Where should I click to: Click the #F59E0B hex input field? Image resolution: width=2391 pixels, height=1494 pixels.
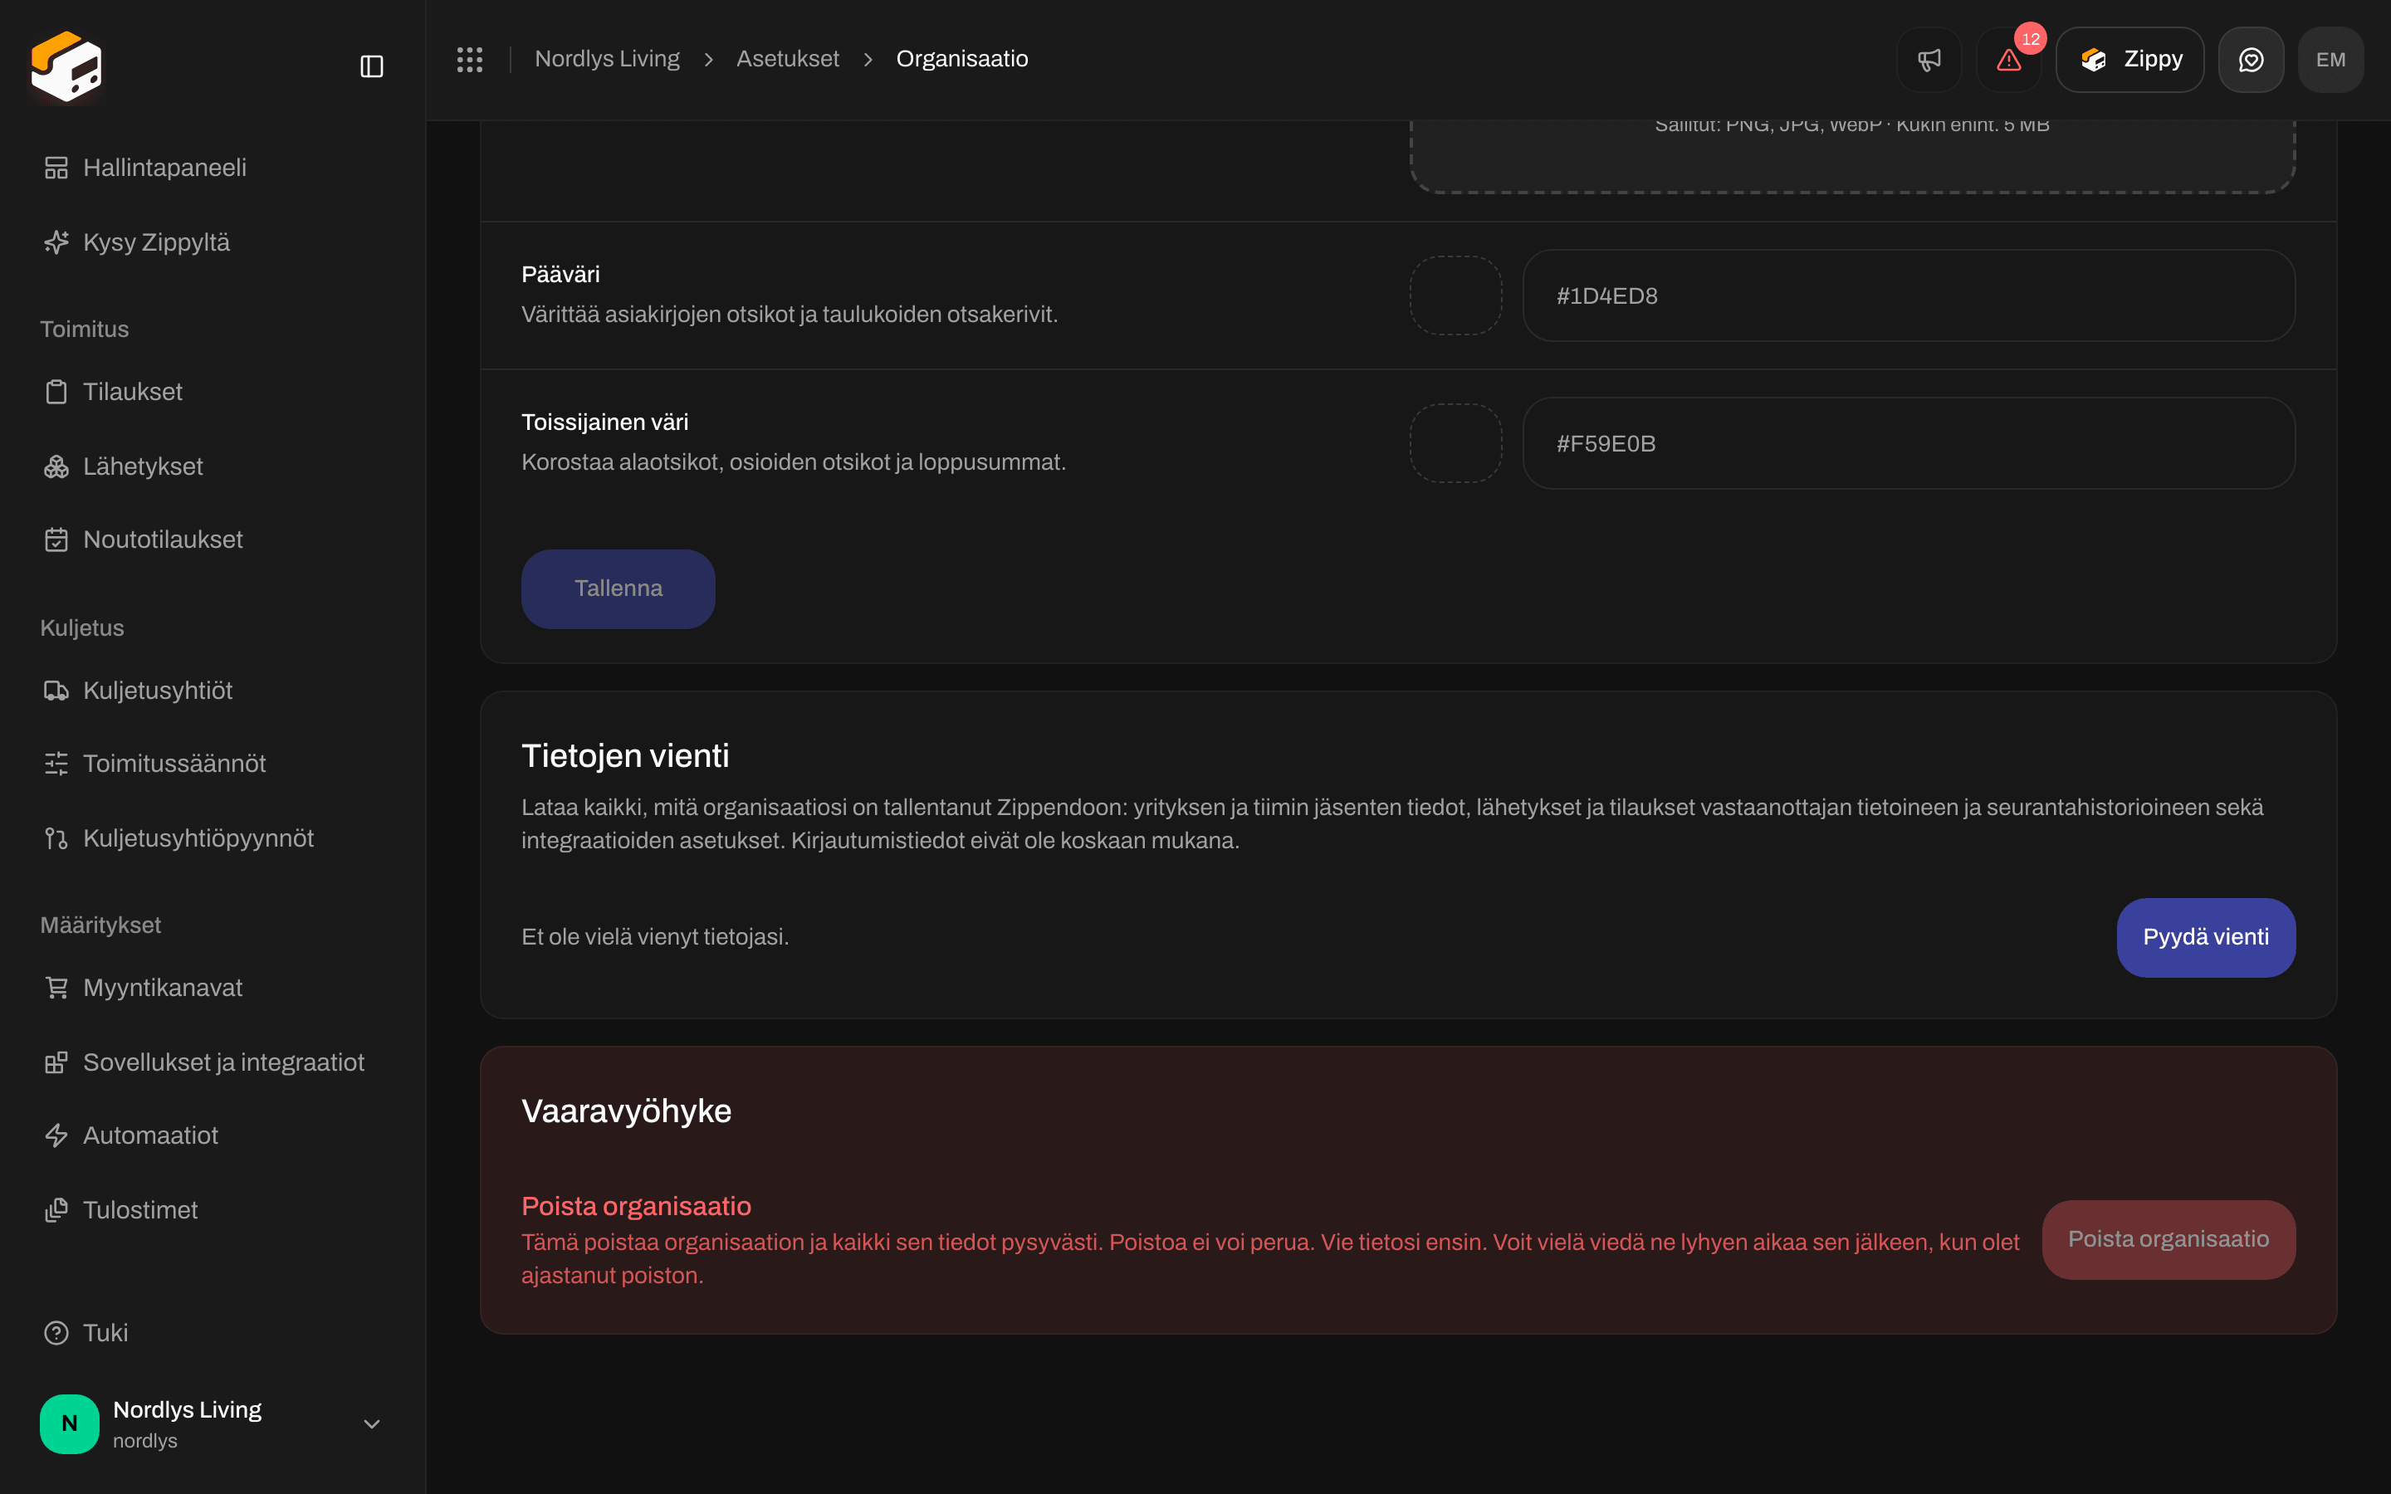click(1909, 444)
